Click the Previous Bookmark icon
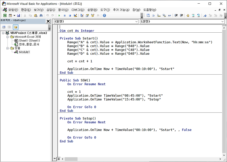Screen dimensions: 227x162 click(x=215, y=15)
